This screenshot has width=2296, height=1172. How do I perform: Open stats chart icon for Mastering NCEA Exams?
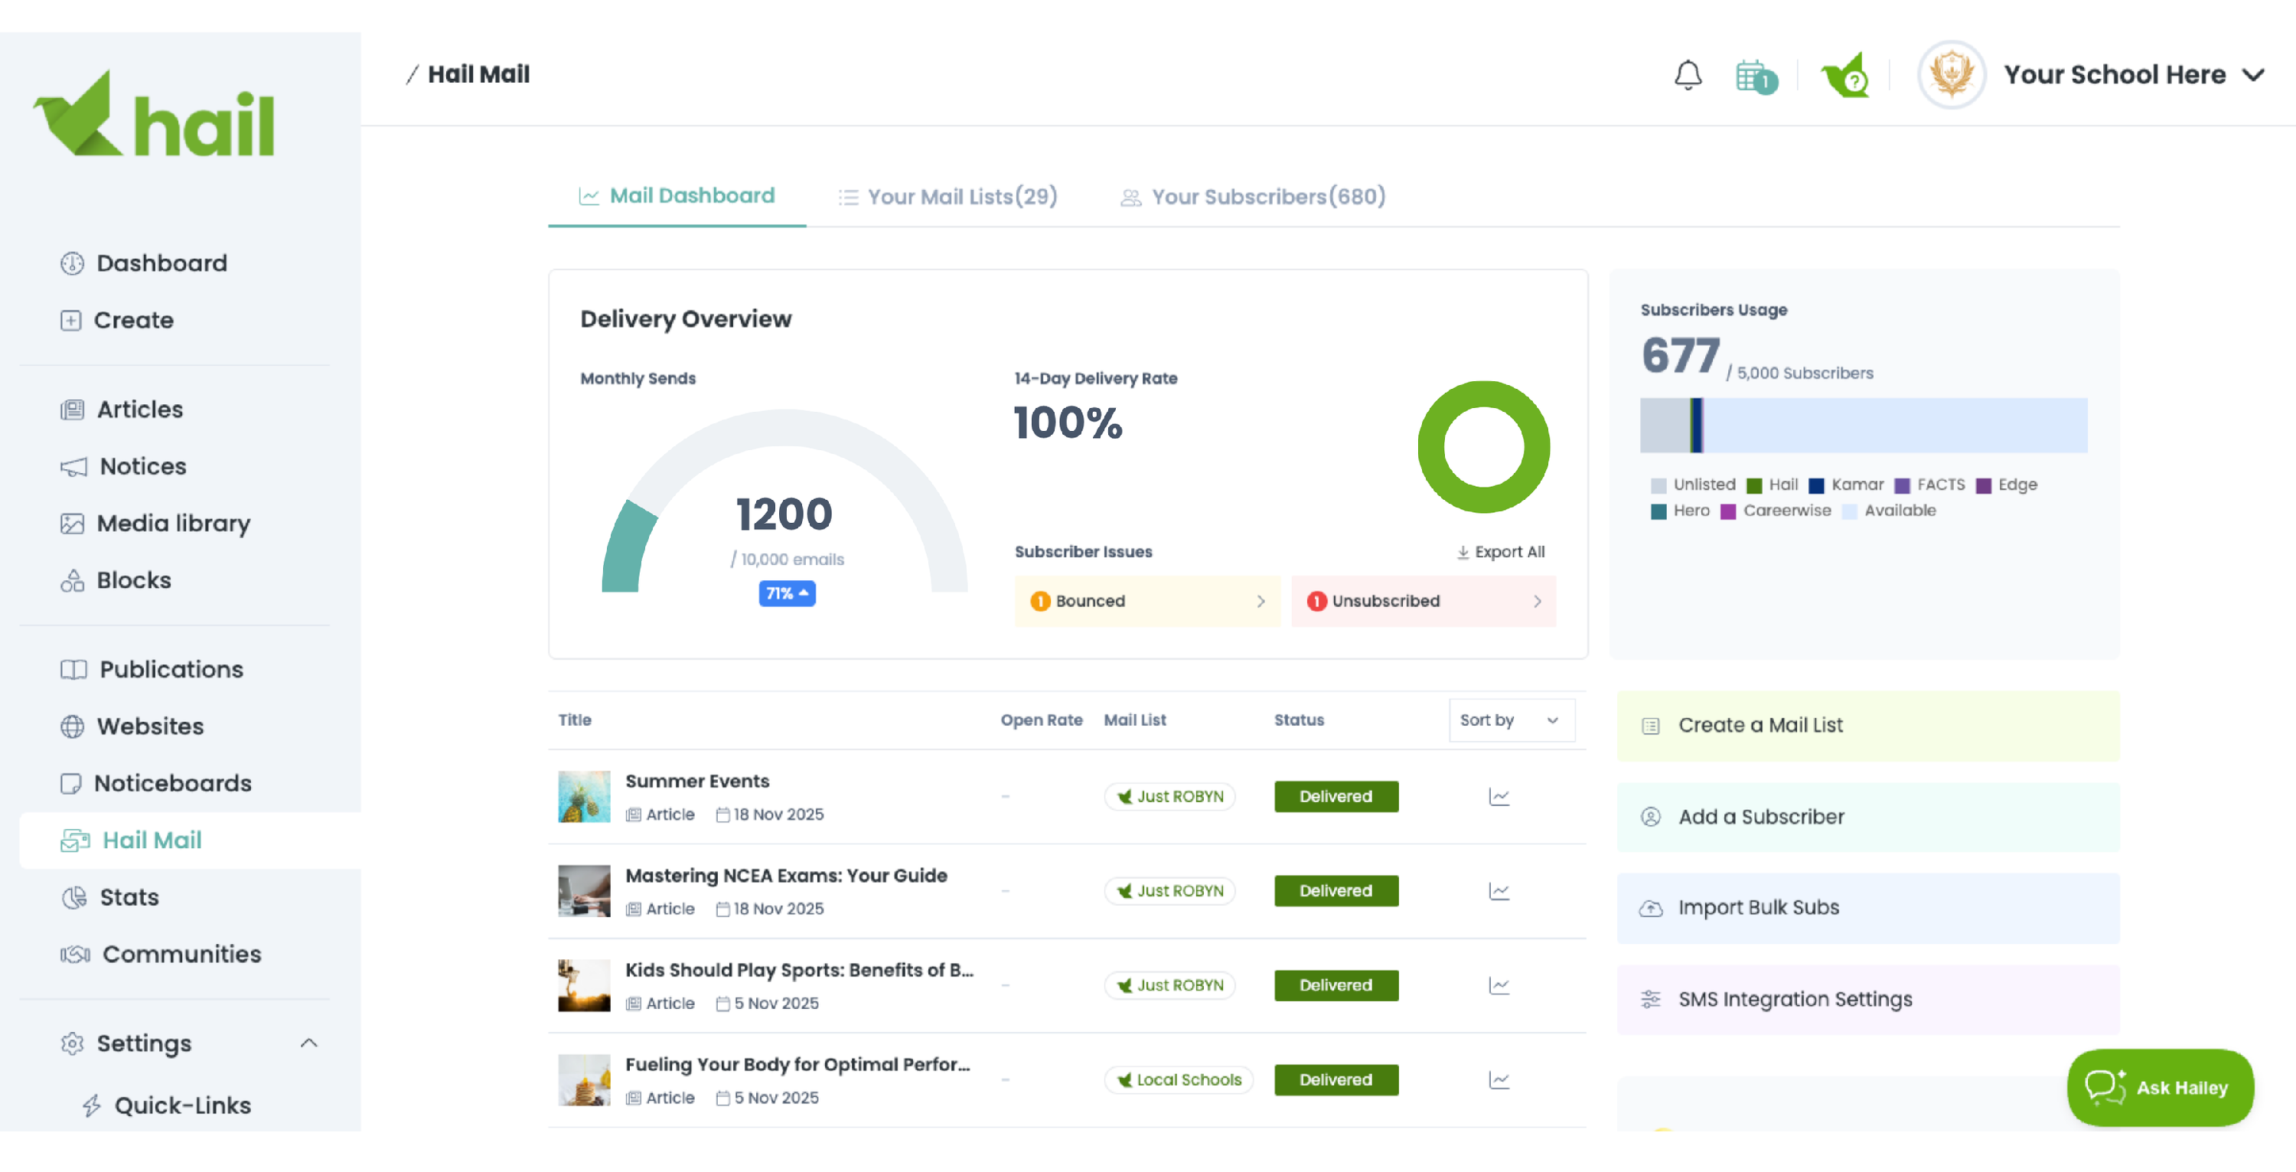pos(1499,890)
